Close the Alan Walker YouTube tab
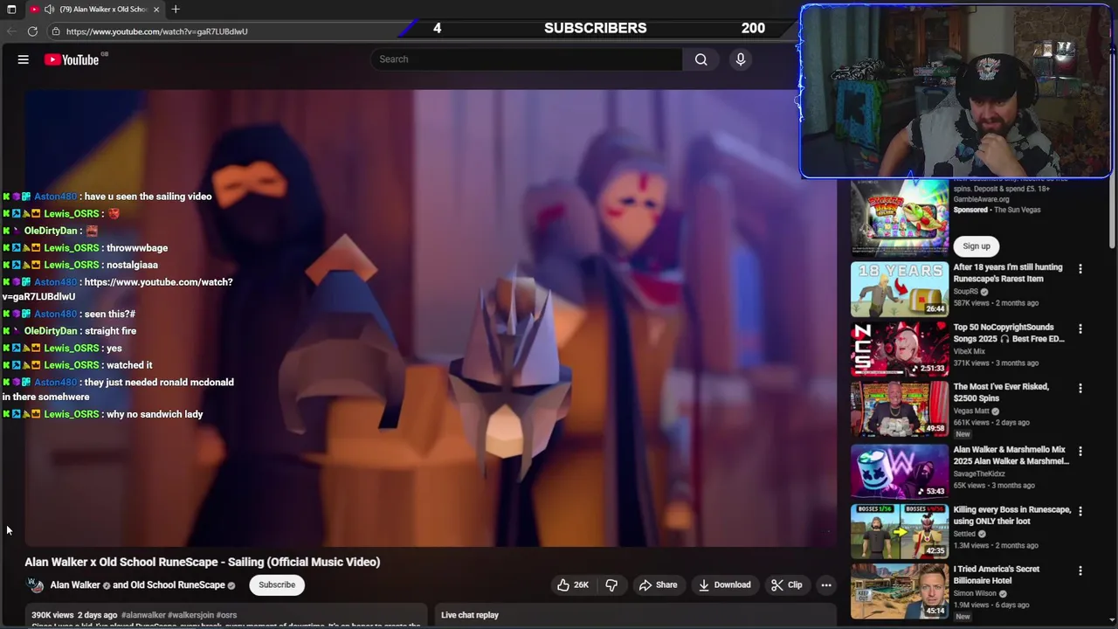The height and width of the screenshot is (629, 1118). pyautogui.click(x=156, y=10)
